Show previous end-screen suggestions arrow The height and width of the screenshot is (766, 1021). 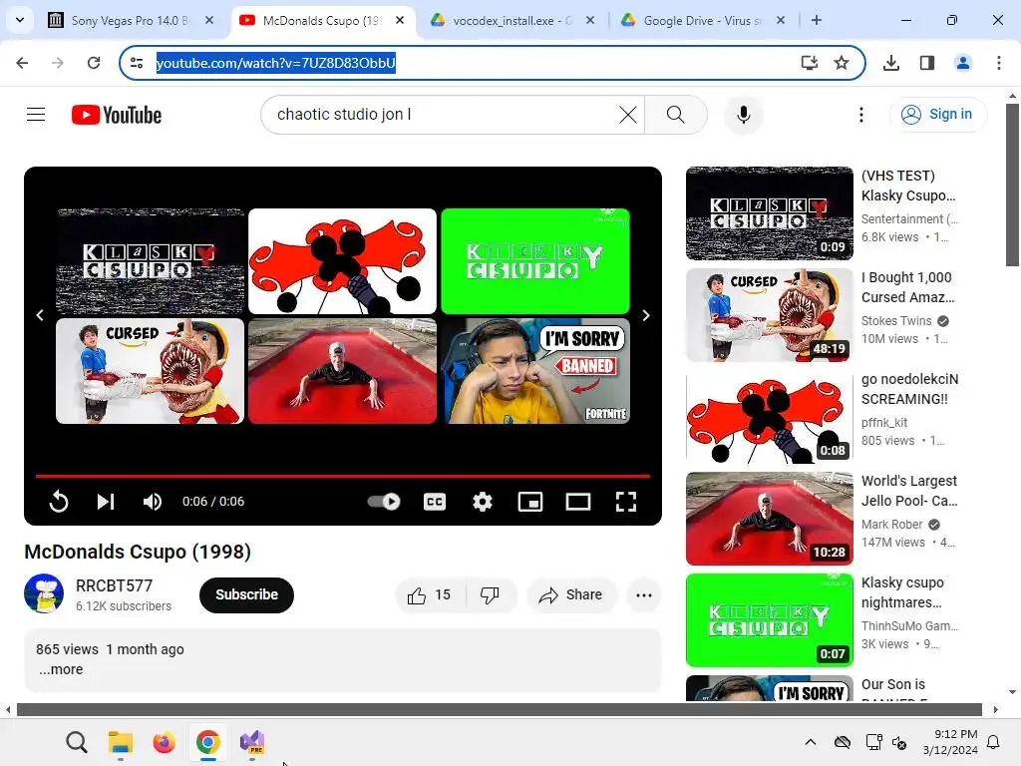click(x=40, y=315)
